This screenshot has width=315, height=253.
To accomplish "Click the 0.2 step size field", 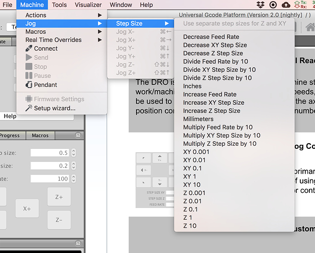I will pyautogui.click(x=50, y=166).
